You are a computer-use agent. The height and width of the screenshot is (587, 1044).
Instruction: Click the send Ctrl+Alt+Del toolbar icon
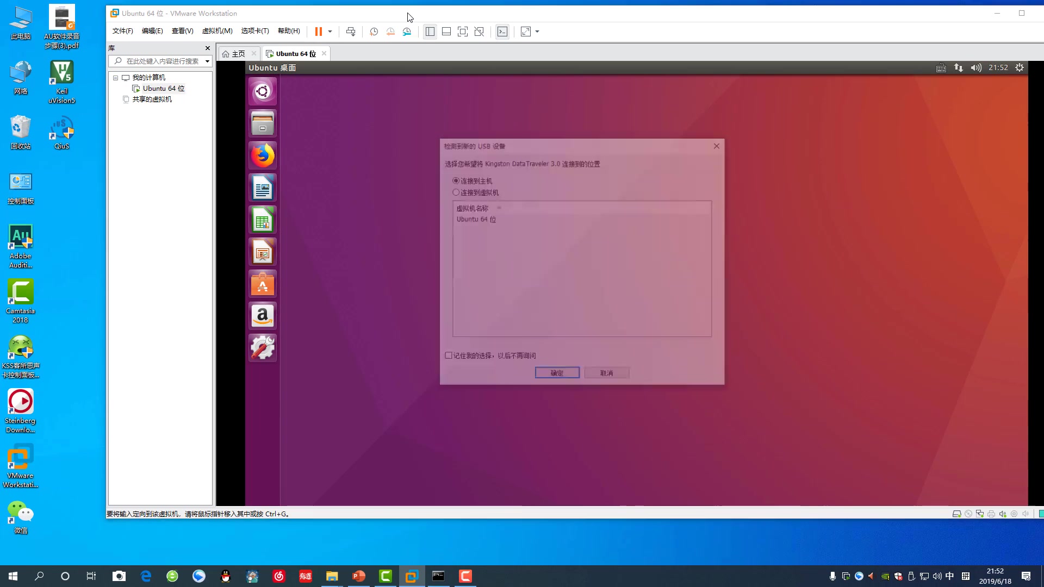351,32
